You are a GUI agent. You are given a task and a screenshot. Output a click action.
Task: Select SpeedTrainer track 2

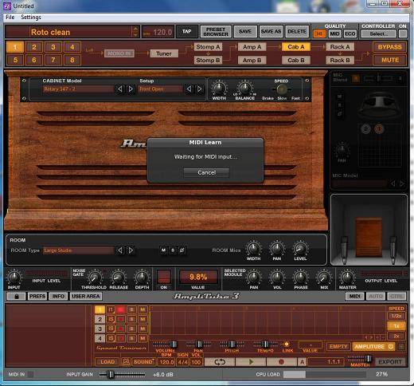100,319
